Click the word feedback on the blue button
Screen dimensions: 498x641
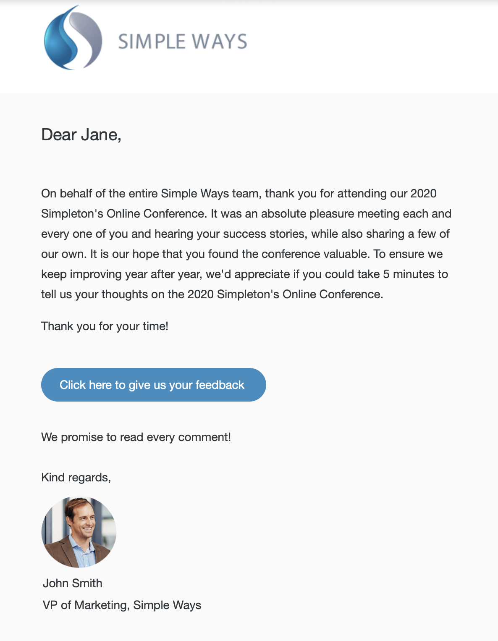220,385
